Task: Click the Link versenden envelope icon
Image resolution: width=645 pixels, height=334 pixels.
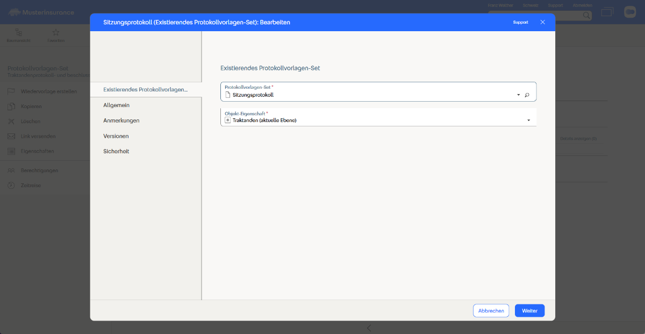Action: [11, 137]
